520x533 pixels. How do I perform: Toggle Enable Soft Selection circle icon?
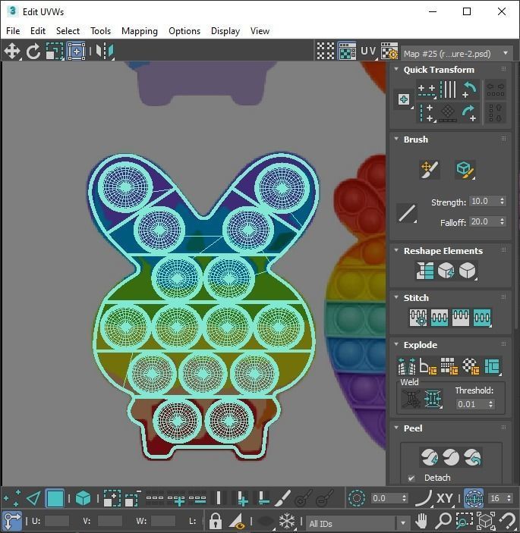click(357, 498)
